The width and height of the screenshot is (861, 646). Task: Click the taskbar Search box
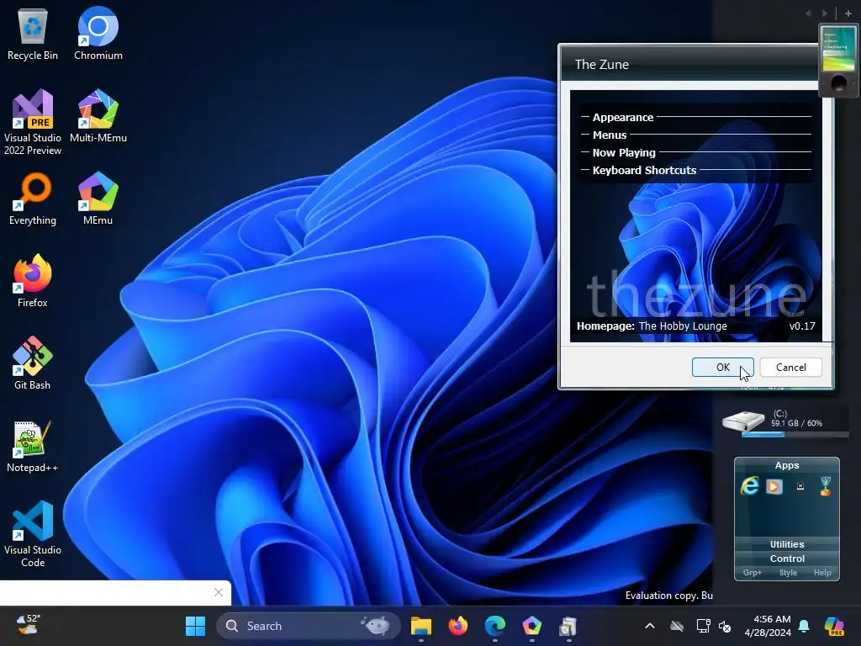click(x=309, y=626)
